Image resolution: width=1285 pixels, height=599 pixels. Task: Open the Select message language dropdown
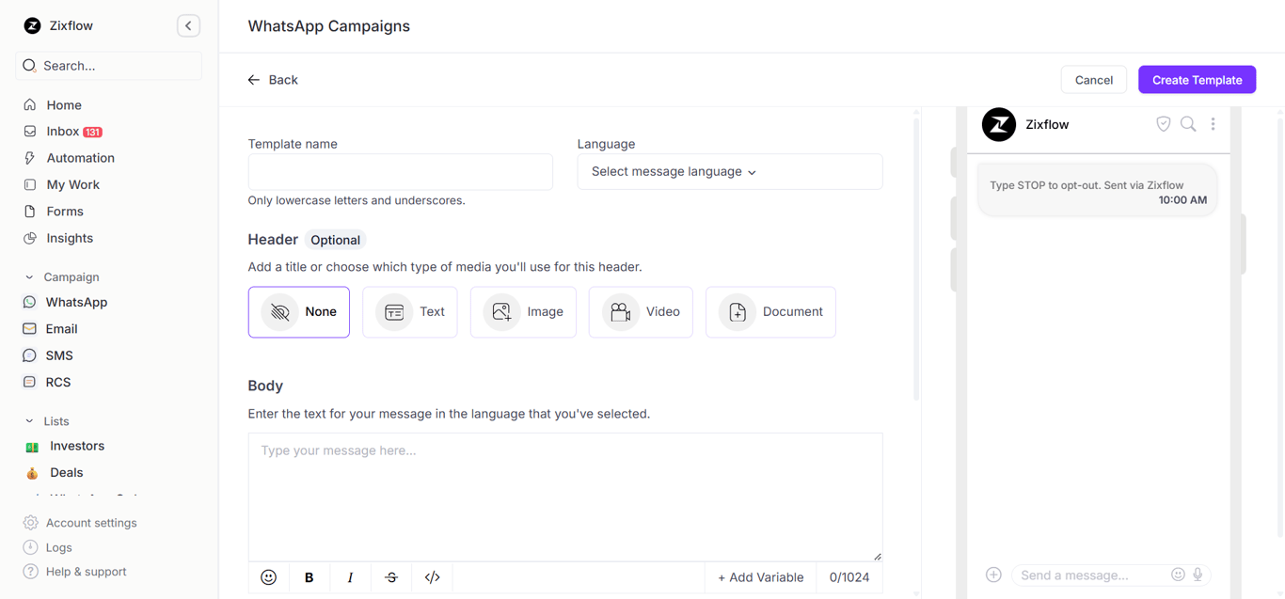[729, 171]
